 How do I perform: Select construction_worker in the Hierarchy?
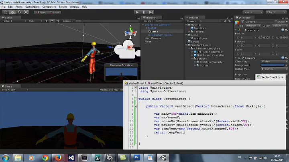click(160, 35)
